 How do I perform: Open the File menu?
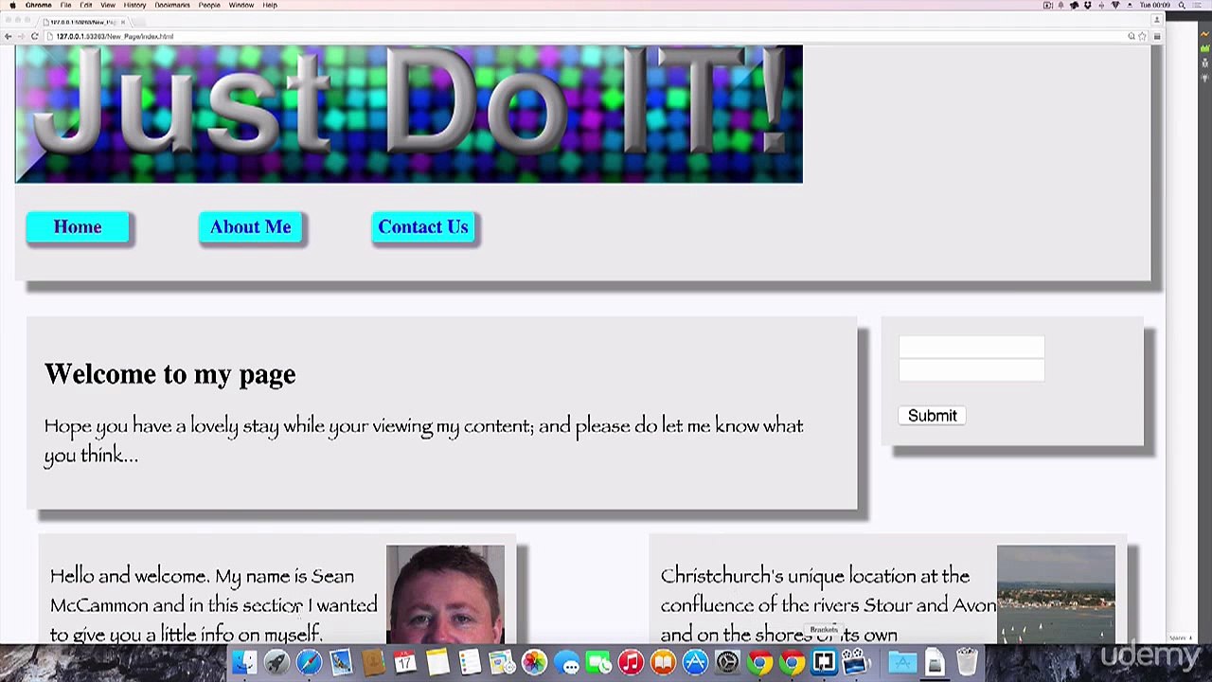(66, 5)
